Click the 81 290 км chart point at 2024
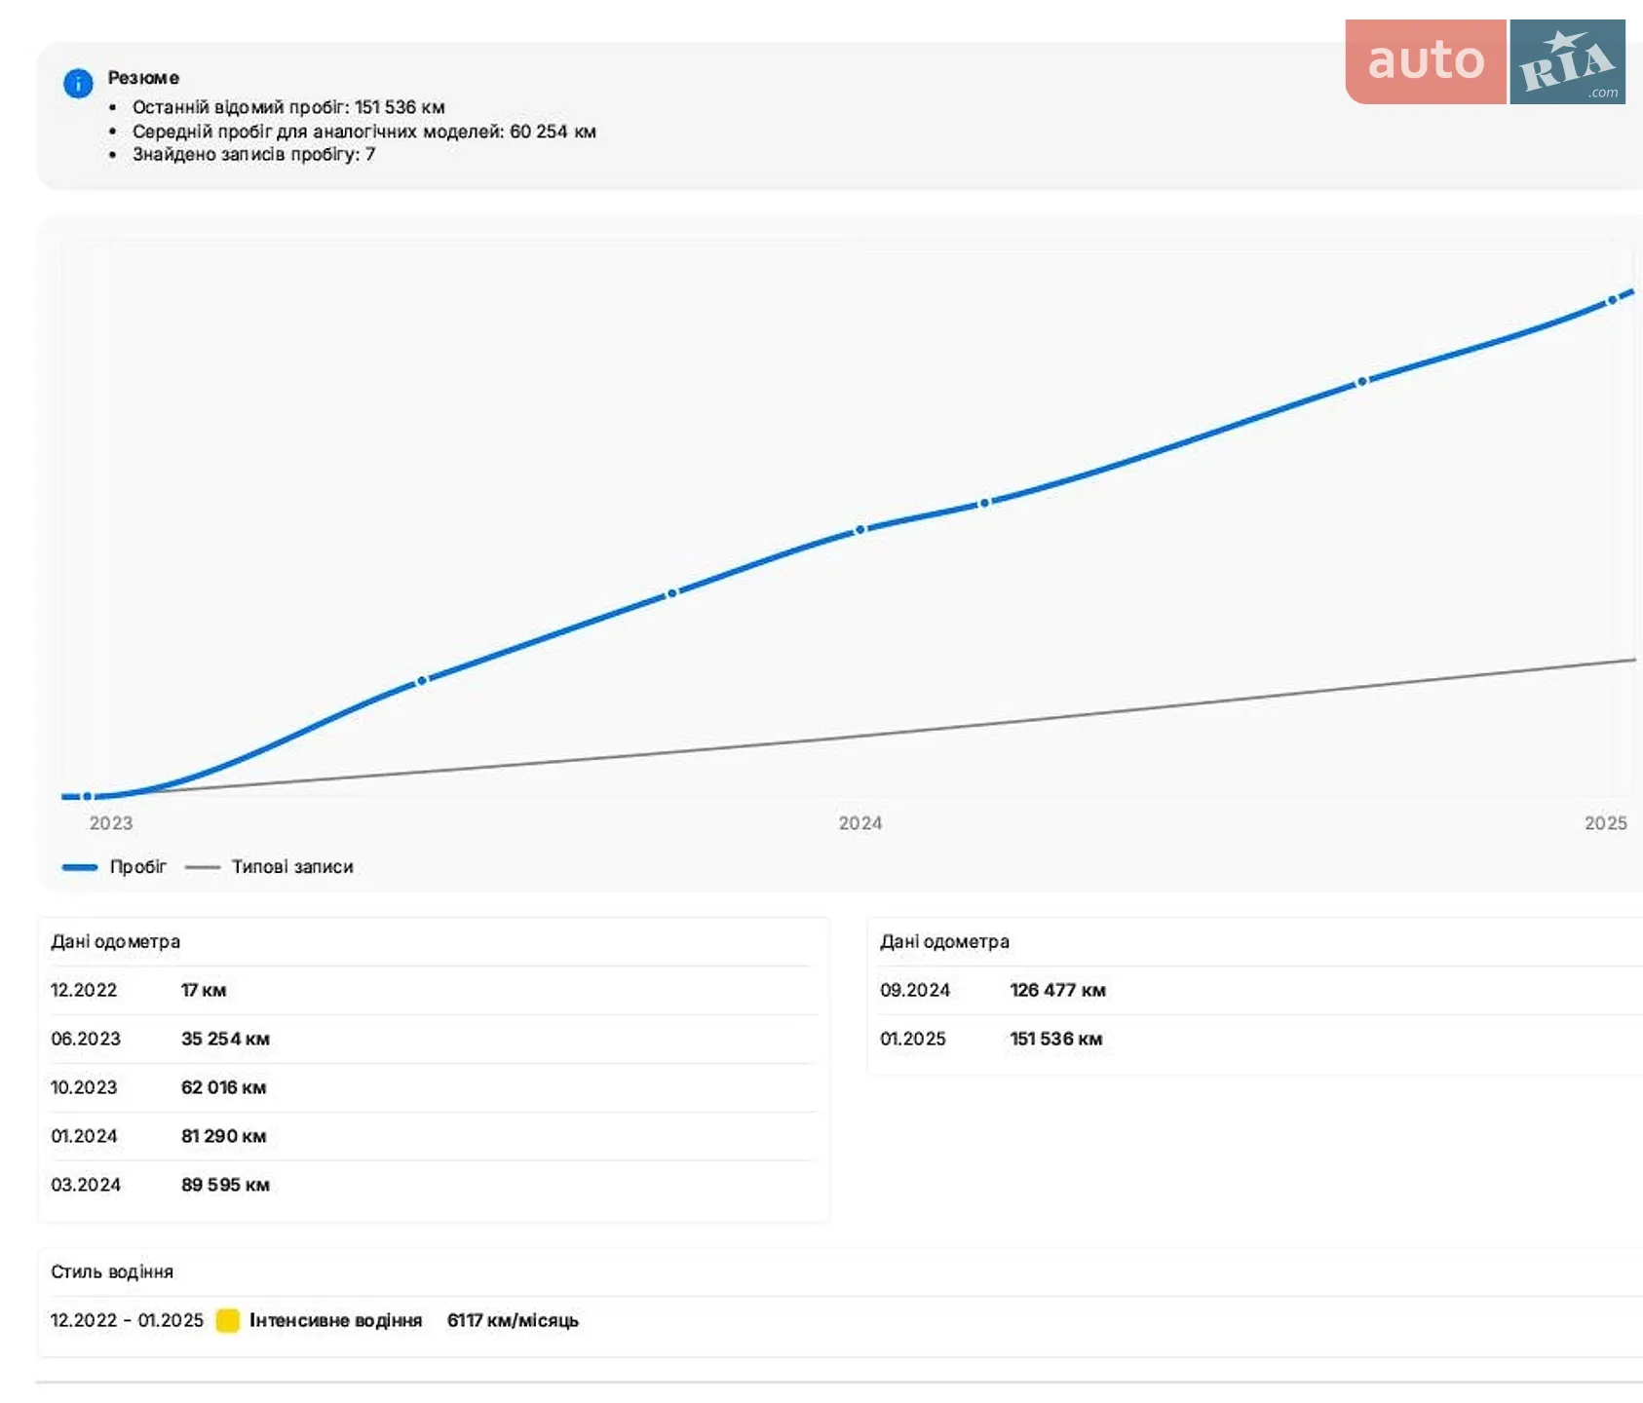The image size is (1643, 1403). click(860, 530)
